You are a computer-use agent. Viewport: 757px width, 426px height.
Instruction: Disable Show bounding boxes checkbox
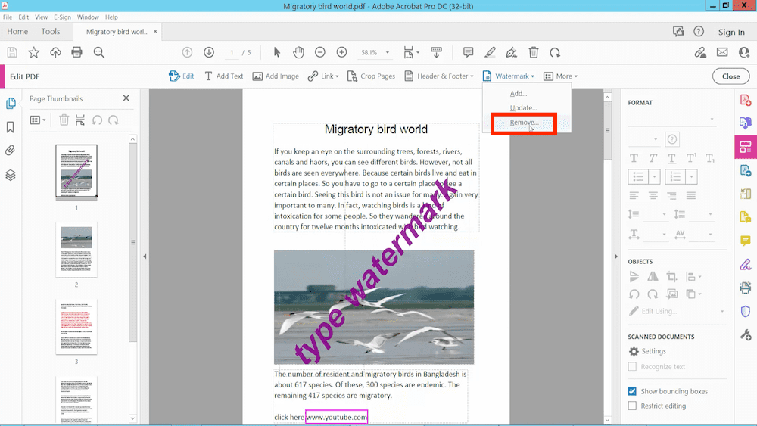(632, 391)
